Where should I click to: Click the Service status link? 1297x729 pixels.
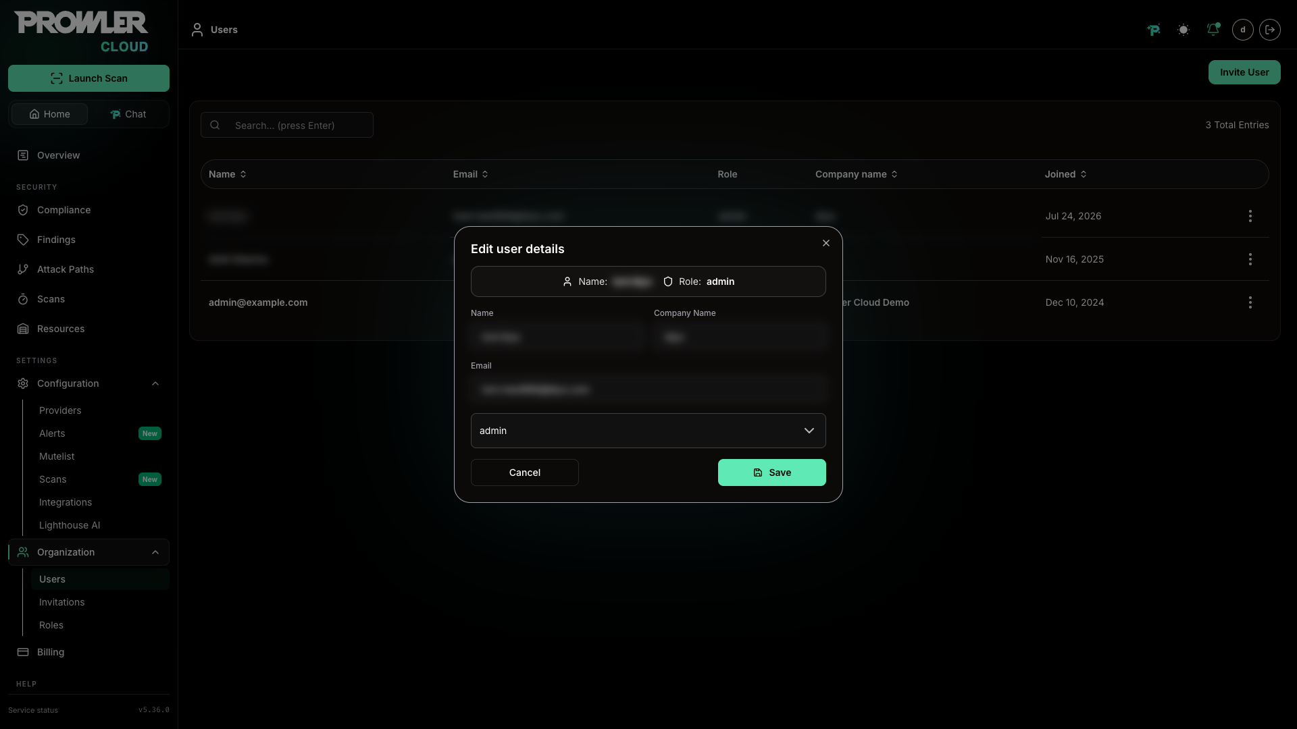point(33,710)
